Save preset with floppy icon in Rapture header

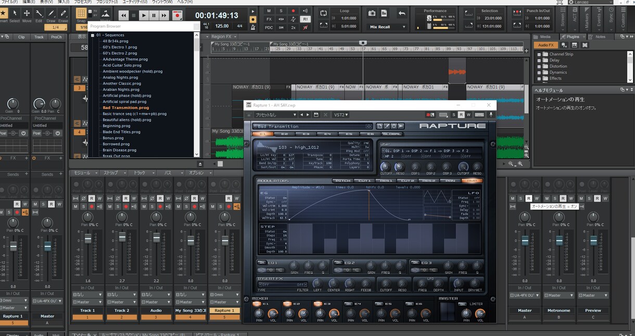[315, 115]
